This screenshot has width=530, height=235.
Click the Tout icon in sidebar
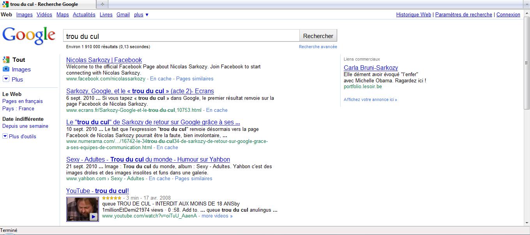click(6, 60)
